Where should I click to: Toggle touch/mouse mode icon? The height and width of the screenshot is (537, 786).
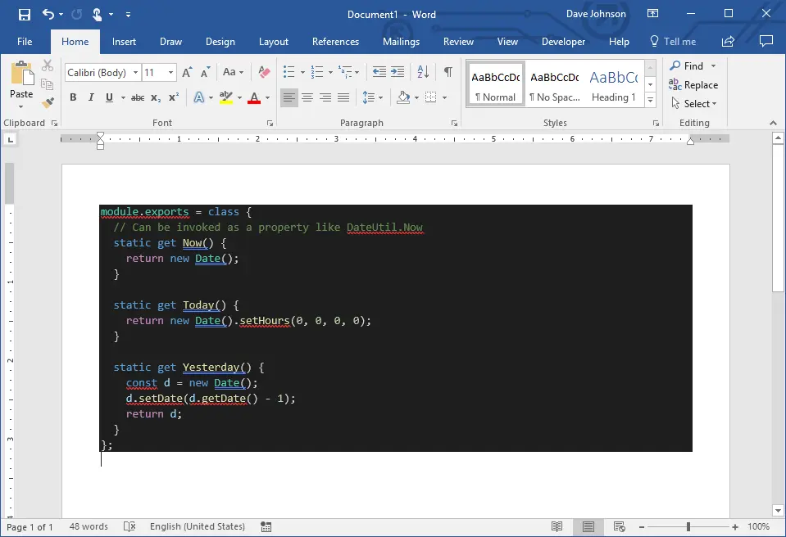click(98, 15)
